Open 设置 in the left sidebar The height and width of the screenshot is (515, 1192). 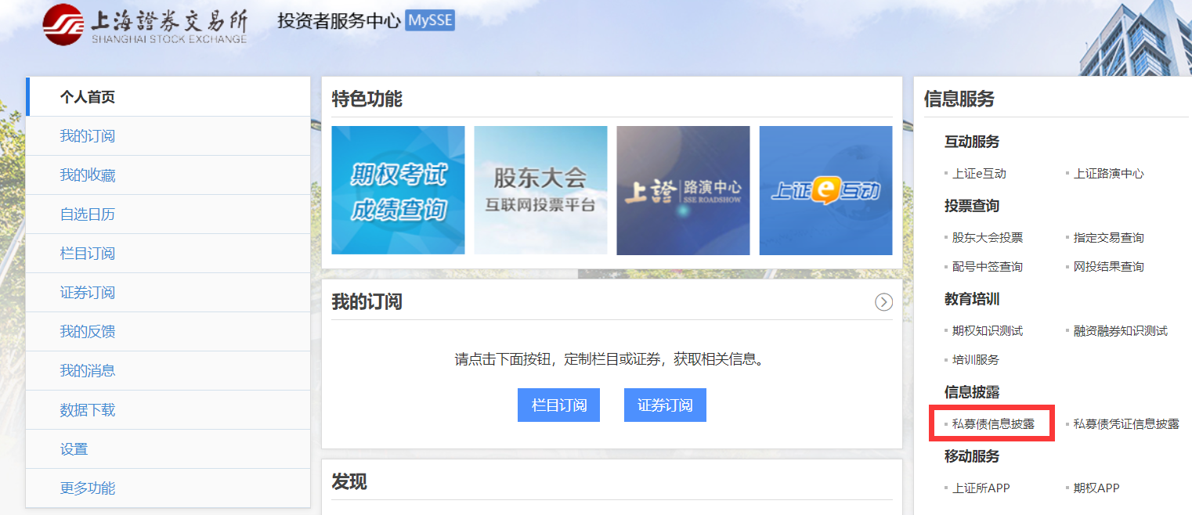tap(74, 449)
